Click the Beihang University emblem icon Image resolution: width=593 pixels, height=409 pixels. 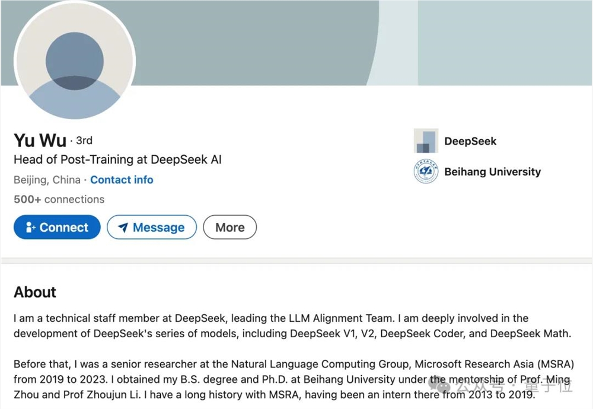tap(426, 172)
